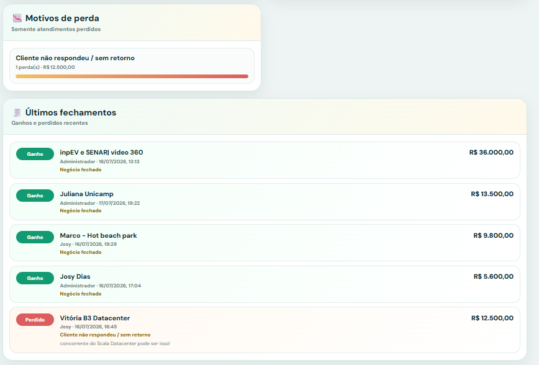This screenshot has width=539, height=365.
Task: Click the concorrente do Scala Datacenter note
Action: (x=115, y=343)
